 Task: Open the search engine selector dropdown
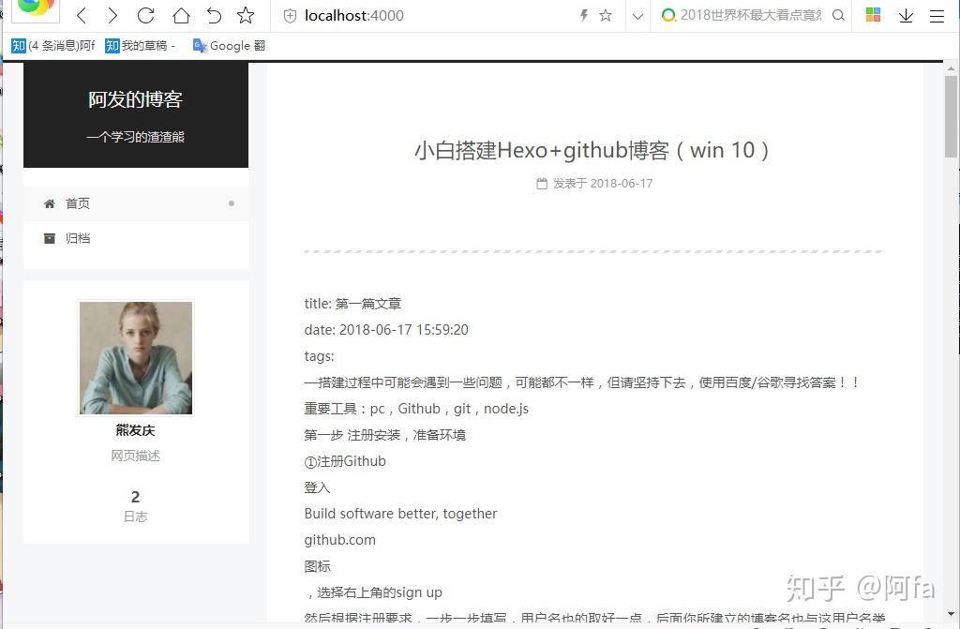pyautogui.click(x=669, y=15)
